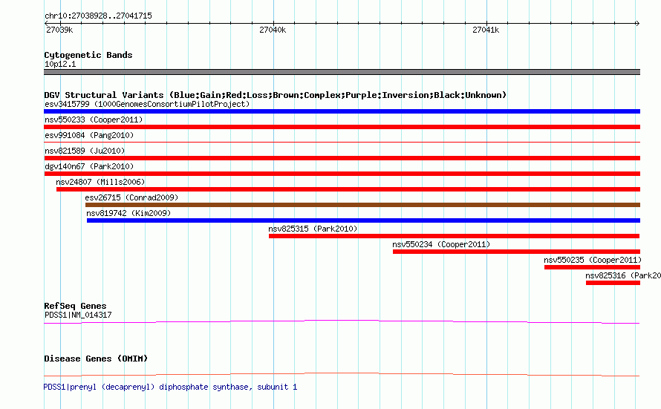
Task: Click the Cytogenetic Bands track title
Action: 88,55
